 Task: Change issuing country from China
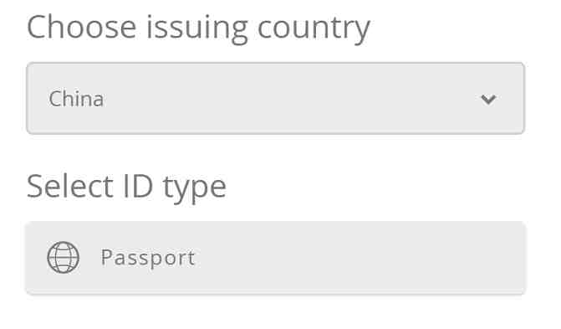coord(276,98)
